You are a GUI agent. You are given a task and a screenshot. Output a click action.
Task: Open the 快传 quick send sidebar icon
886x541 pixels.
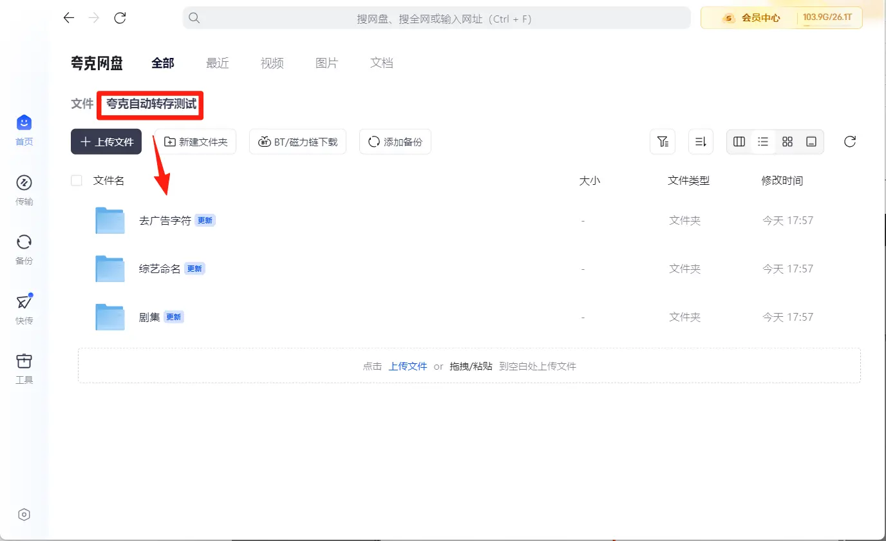24,302
